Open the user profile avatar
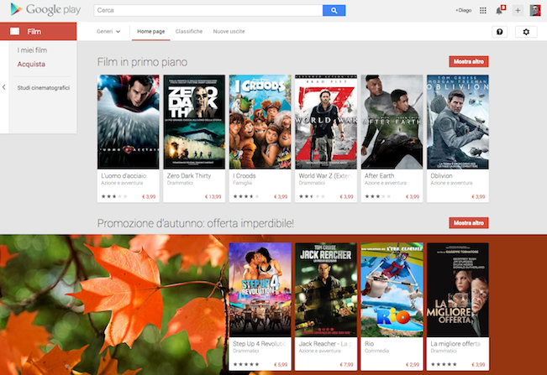Image resolution: width=547 pixels, height=375 pixels. 535,10
